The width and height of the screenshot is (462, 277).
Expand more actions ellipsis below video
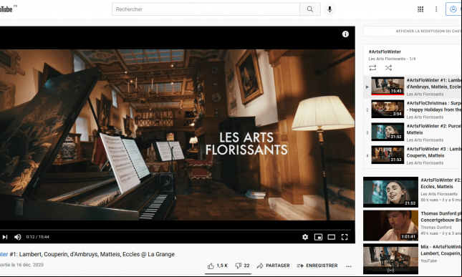tap(349, 266)
